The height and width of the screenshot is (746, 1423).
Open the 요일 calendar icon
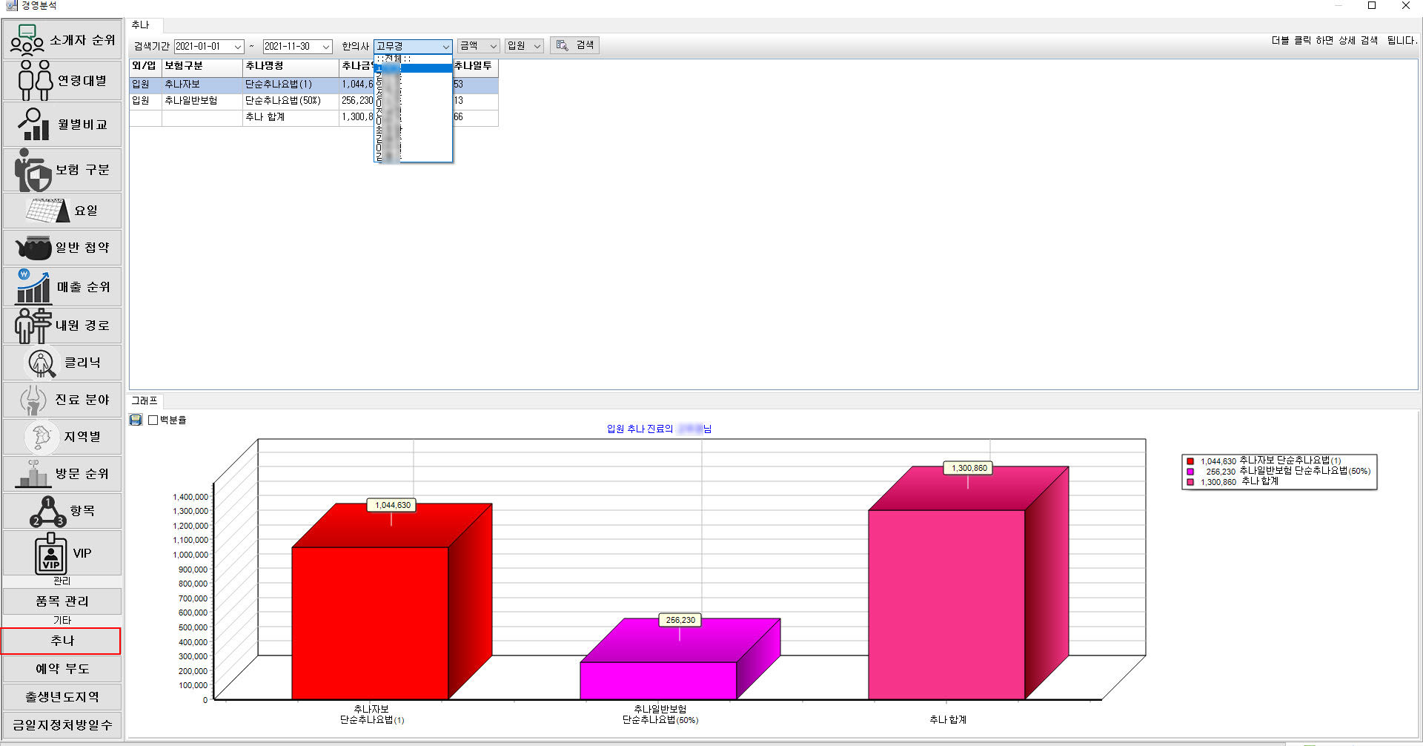[x=47, y=211]
